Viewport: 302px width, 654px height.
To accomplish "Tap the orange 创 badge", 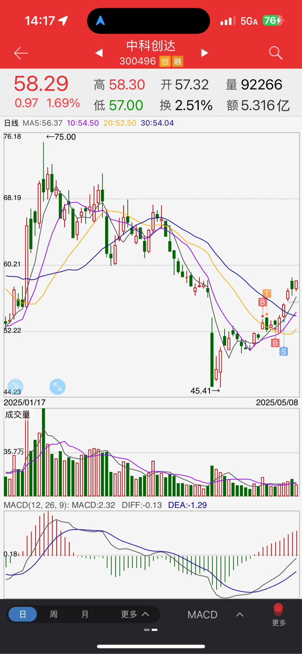I will coord(165,61).
